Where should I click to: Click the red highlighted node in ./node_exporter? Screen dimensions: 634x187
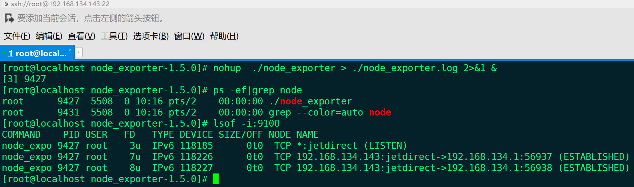tap(291, 101)
